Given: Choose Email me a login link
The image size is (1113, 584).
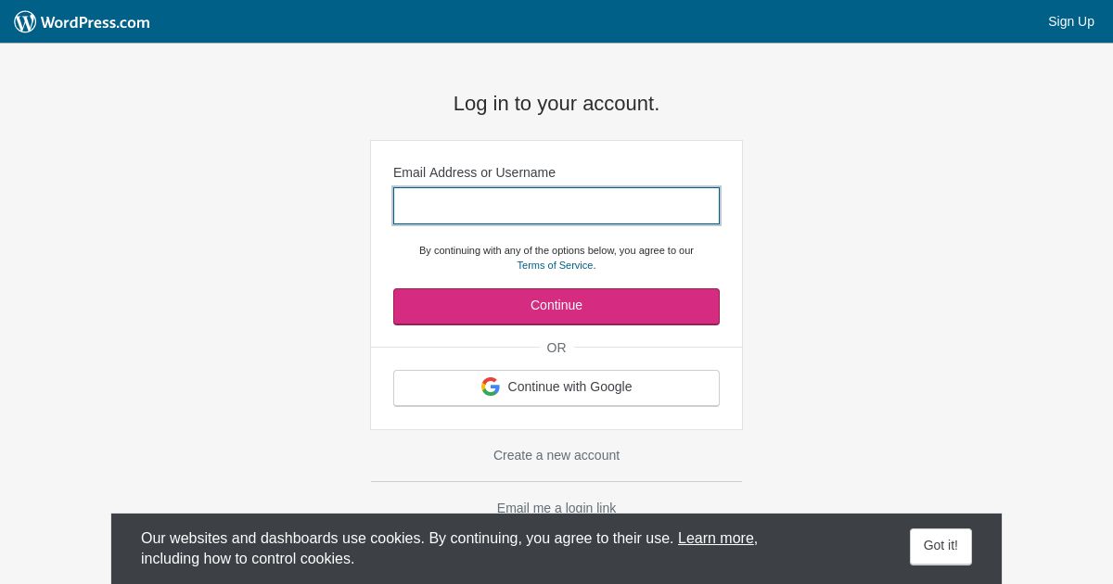Looking at the screenshot, I should tap(556, 508).
